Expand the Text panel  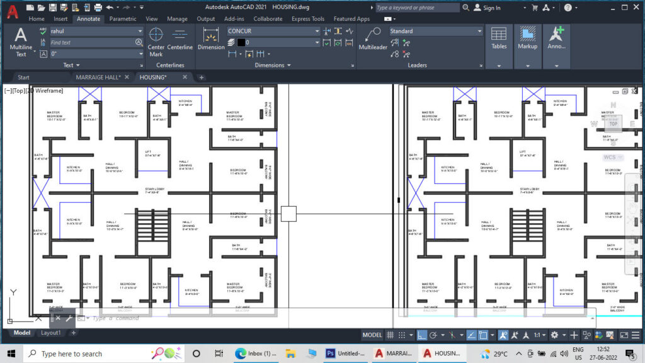72,65
